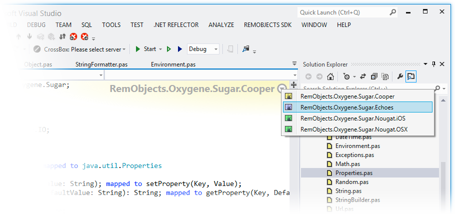This screenshot has width=455, height=214.
Task: Open the Debug configuration dropdown
Action: tap(215, 49)
